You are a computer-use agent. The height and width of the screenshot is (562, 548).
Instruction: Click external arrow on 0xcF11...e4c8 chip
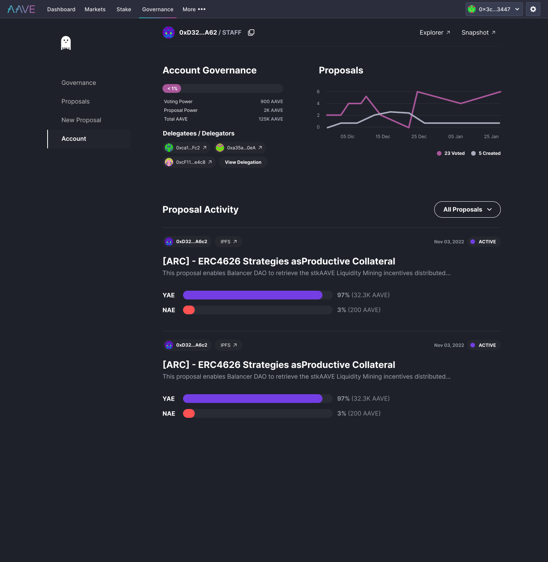(x=210, y=162)
